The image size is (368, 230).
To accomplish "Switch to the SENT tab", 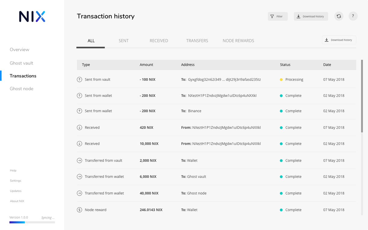I will point(124,41).
